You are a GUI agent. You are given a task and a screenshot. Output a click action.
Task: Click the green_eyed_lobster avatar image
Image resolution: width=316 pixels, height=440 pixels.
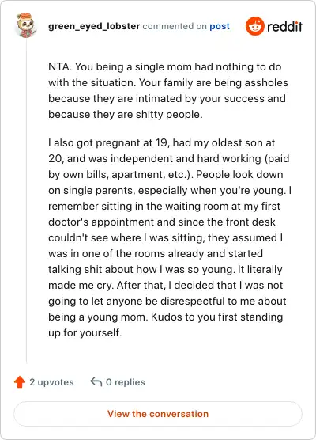click(26, 25)
